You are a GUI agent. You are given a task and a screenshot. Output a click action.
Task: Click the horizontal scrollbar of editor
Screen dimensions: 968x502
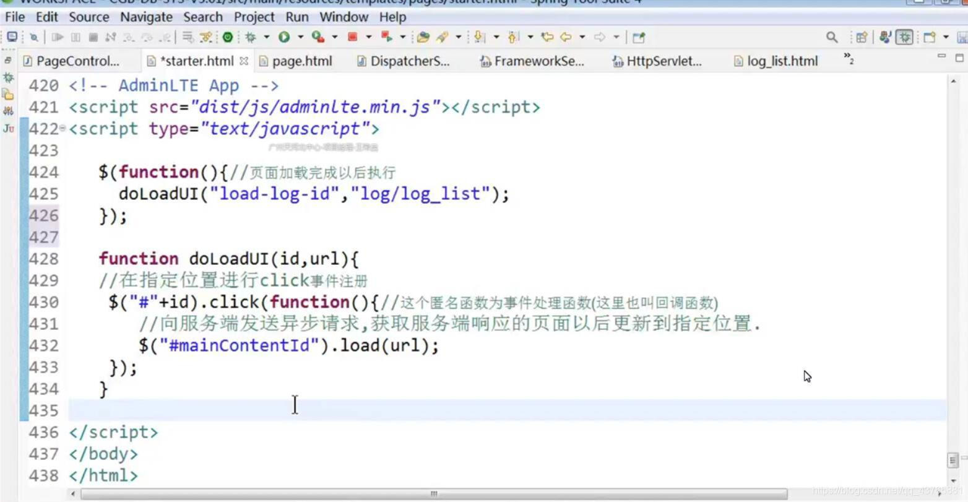(x=433, y=493)
